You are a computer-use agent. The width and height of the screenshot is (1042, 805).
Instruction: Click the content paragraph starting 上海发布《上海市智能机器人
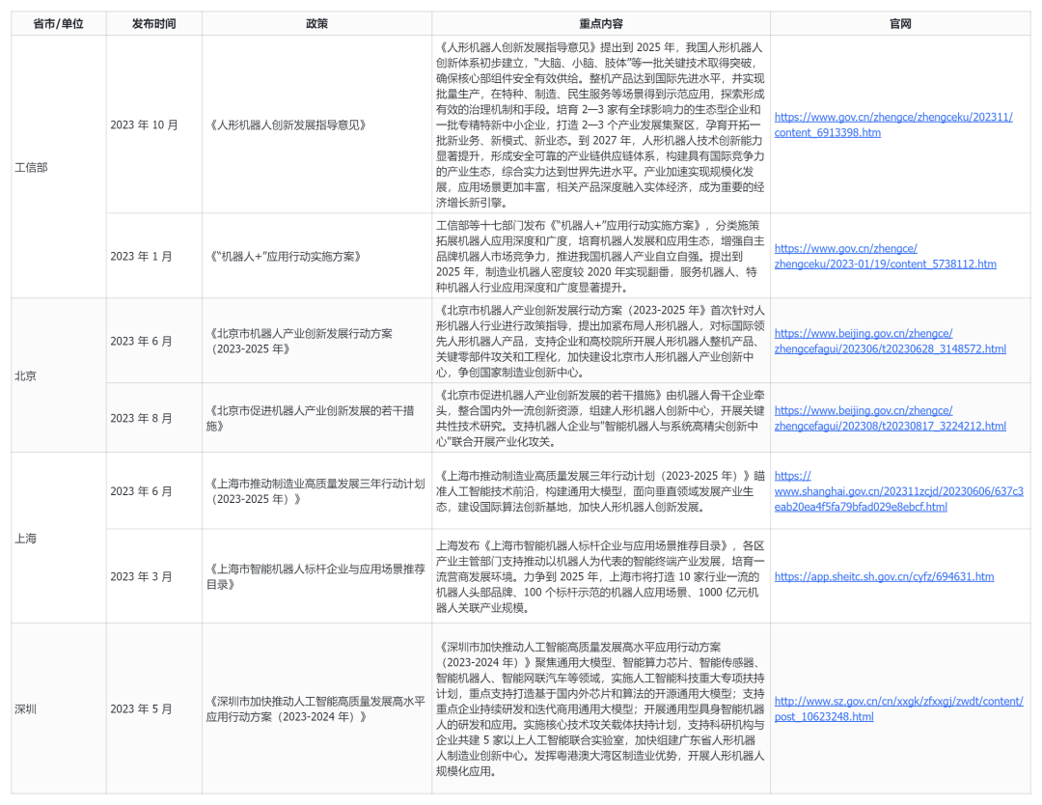pyautogui.click(x=600, y=577)
